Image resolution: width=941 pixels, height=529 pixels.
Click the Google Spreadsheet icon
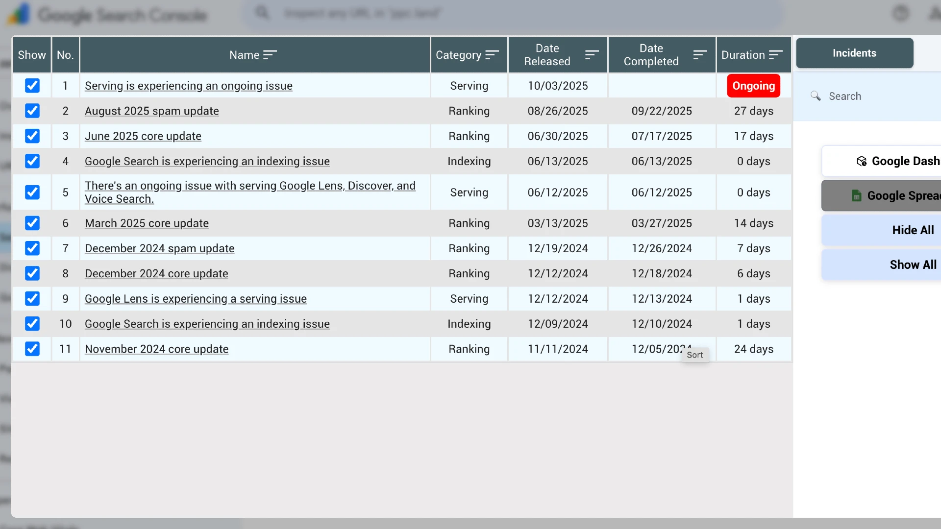click(856, 195)
